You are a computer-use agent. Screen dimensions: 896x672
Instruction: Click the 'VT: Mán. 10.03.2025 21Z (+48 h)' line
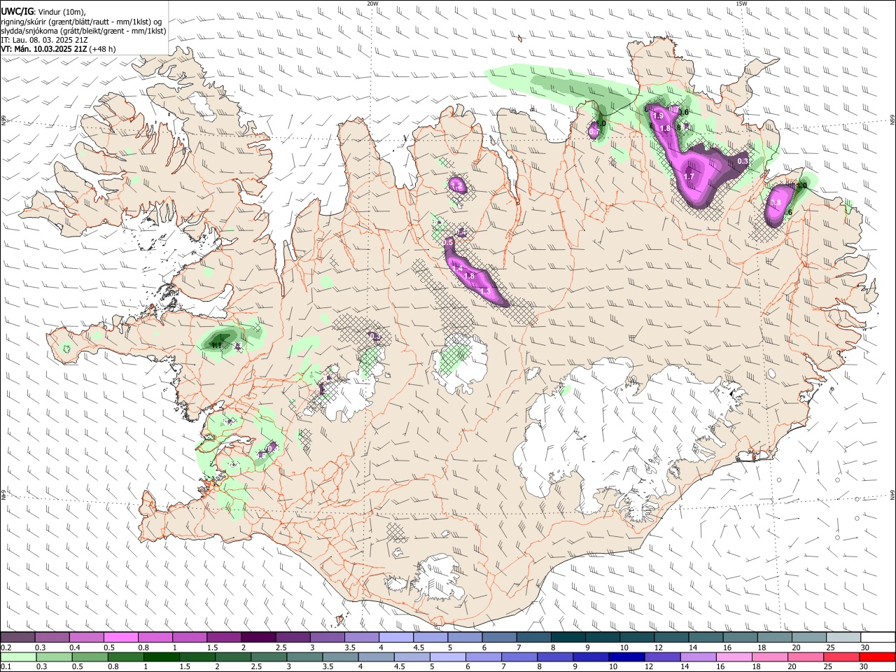(59, 49)
